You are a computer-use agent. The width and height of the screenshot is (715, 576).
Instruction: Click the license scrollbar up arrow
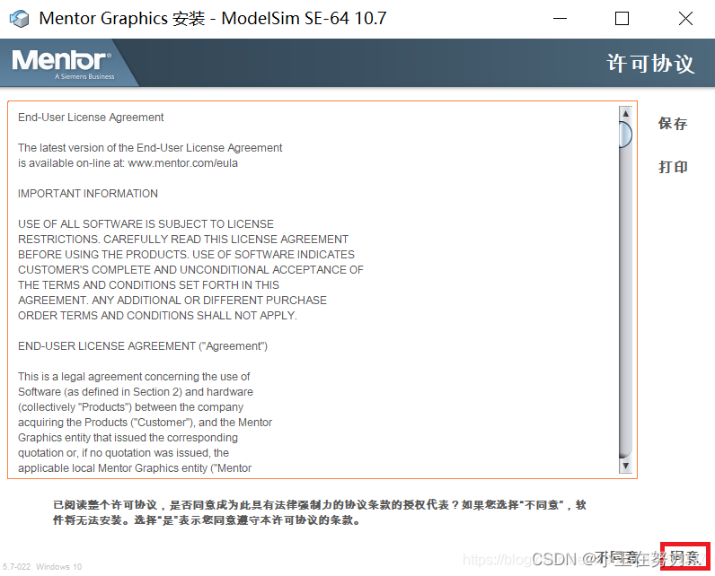click(625, 113)
